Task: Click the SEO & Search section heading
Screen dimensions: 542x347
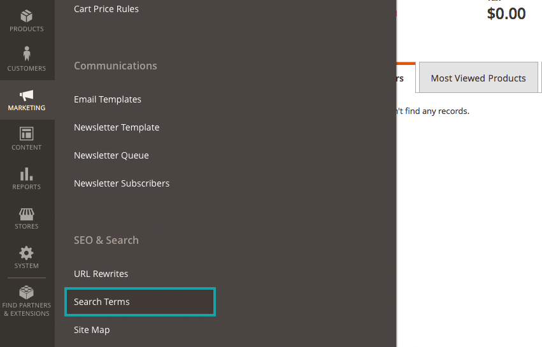Action: point(106,240)
